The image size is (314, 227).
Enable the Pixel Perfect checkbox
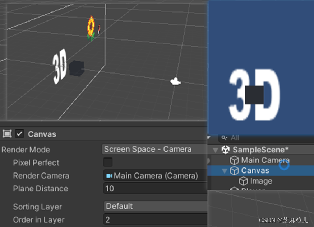[108, 162]
